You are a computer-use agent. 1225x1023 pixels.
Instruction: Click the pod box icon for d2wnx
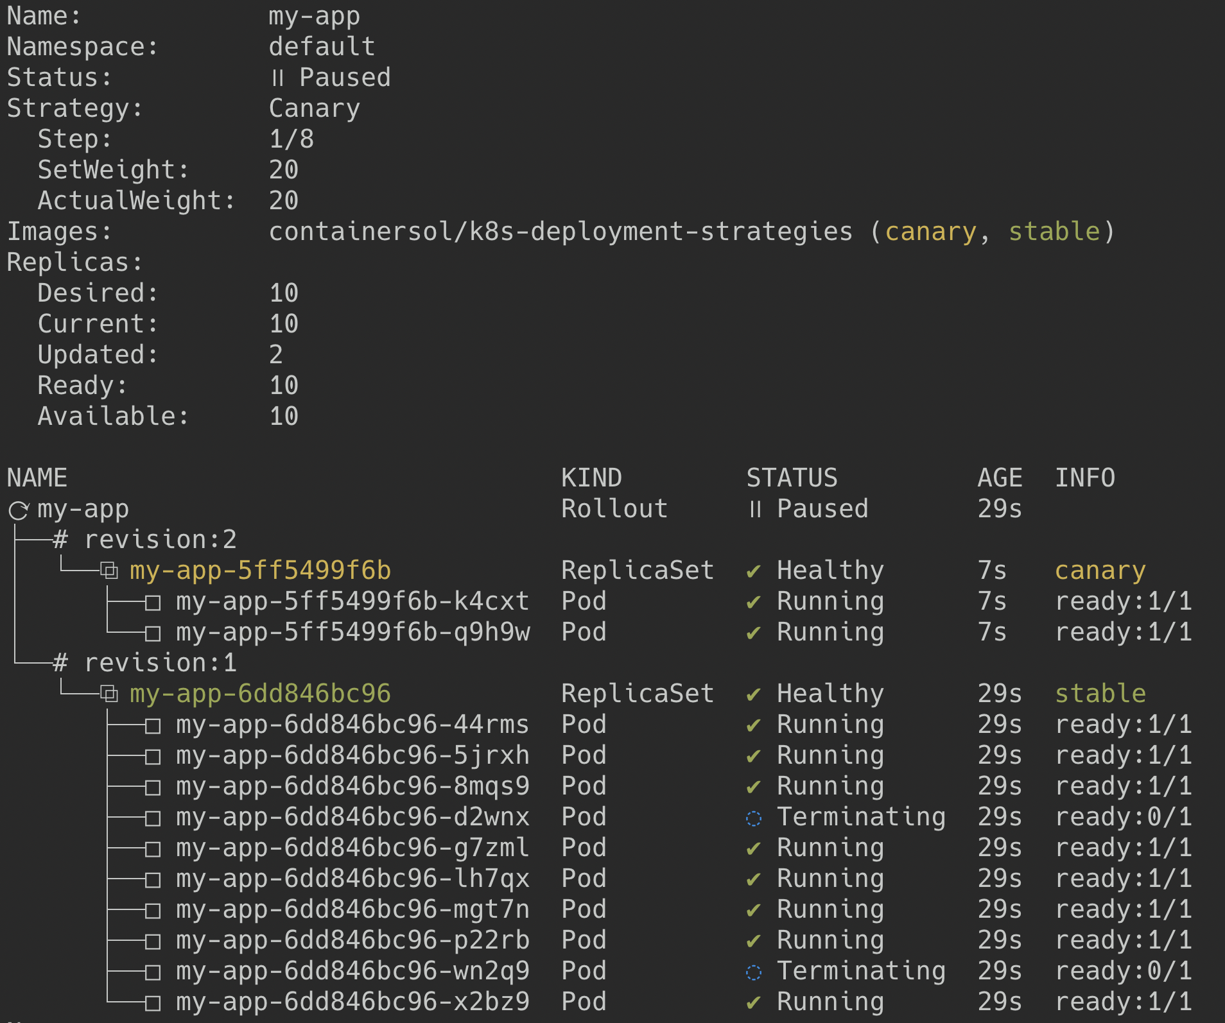[x=153, y=818]
